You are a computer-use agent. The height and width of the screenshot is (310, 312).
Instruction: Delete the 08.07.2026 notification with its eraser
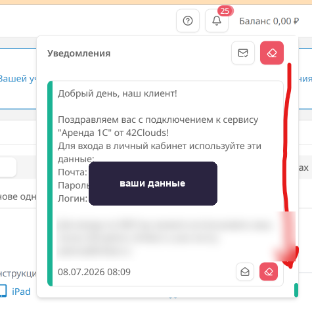tap(269, 272)
